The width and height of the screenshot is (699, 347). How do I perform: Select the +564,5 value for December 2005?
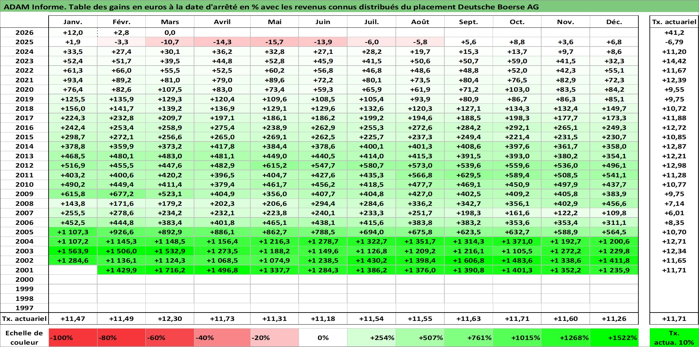[x=614, y=232]
